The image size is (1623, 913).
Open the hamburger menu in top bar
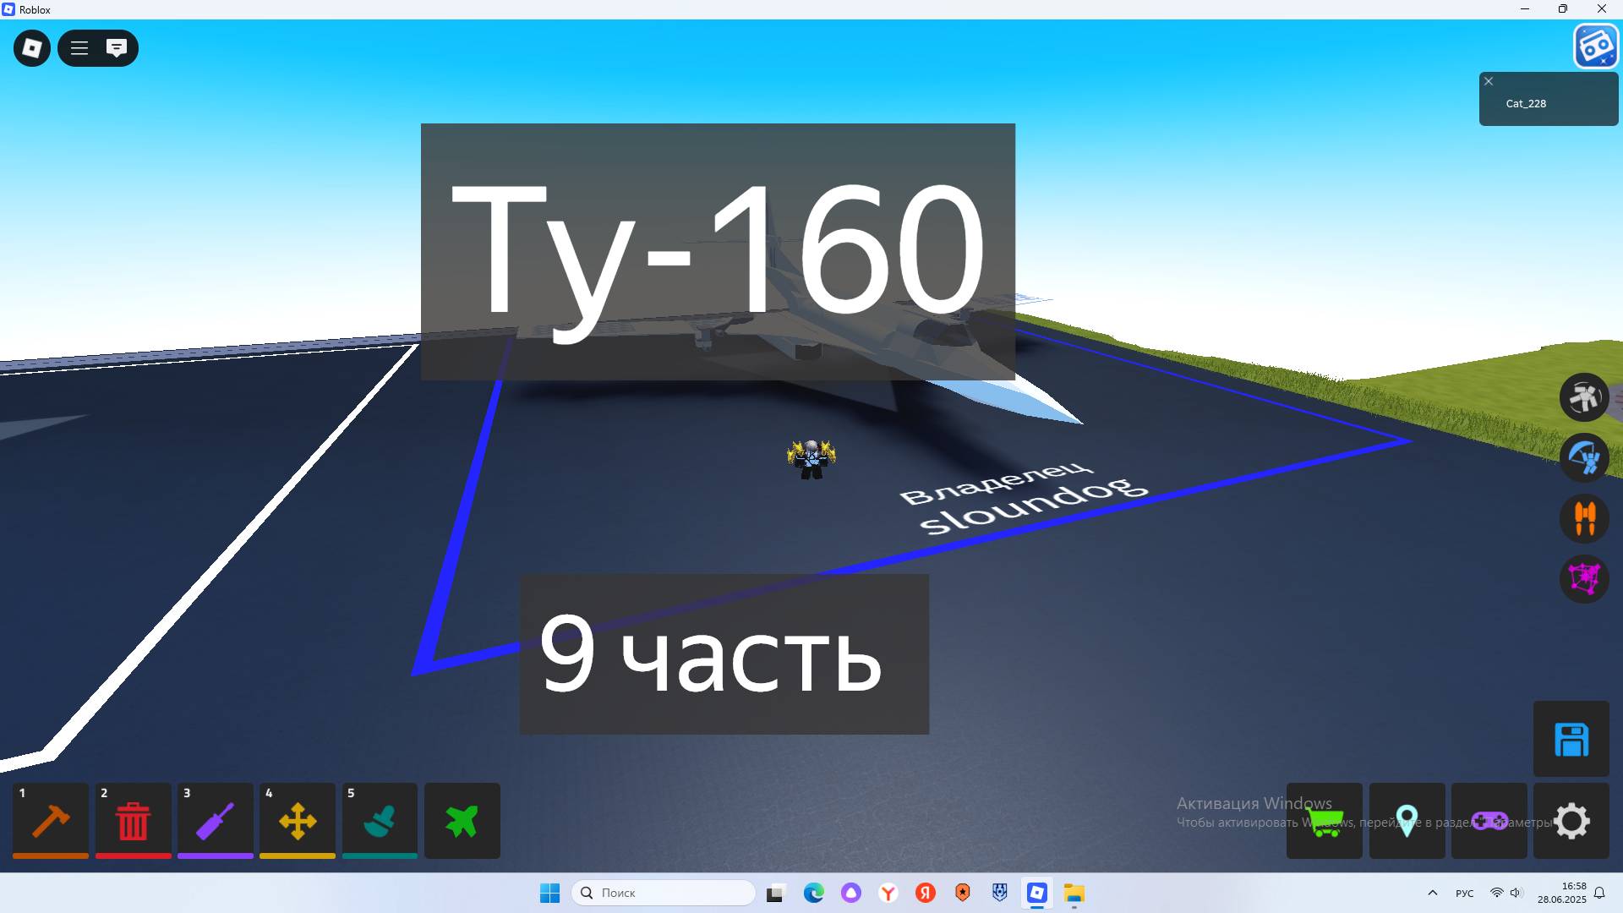coord(79,48)
